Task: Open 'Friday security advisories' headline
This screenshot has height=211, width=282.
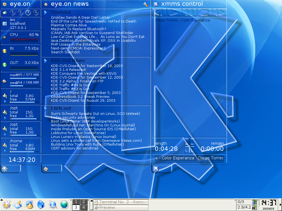Action: click(73, 118)
